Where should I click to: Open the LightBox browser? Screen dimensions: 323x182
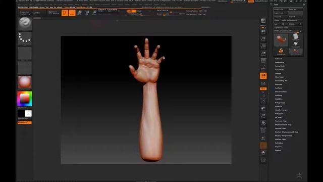coord(37,13)
